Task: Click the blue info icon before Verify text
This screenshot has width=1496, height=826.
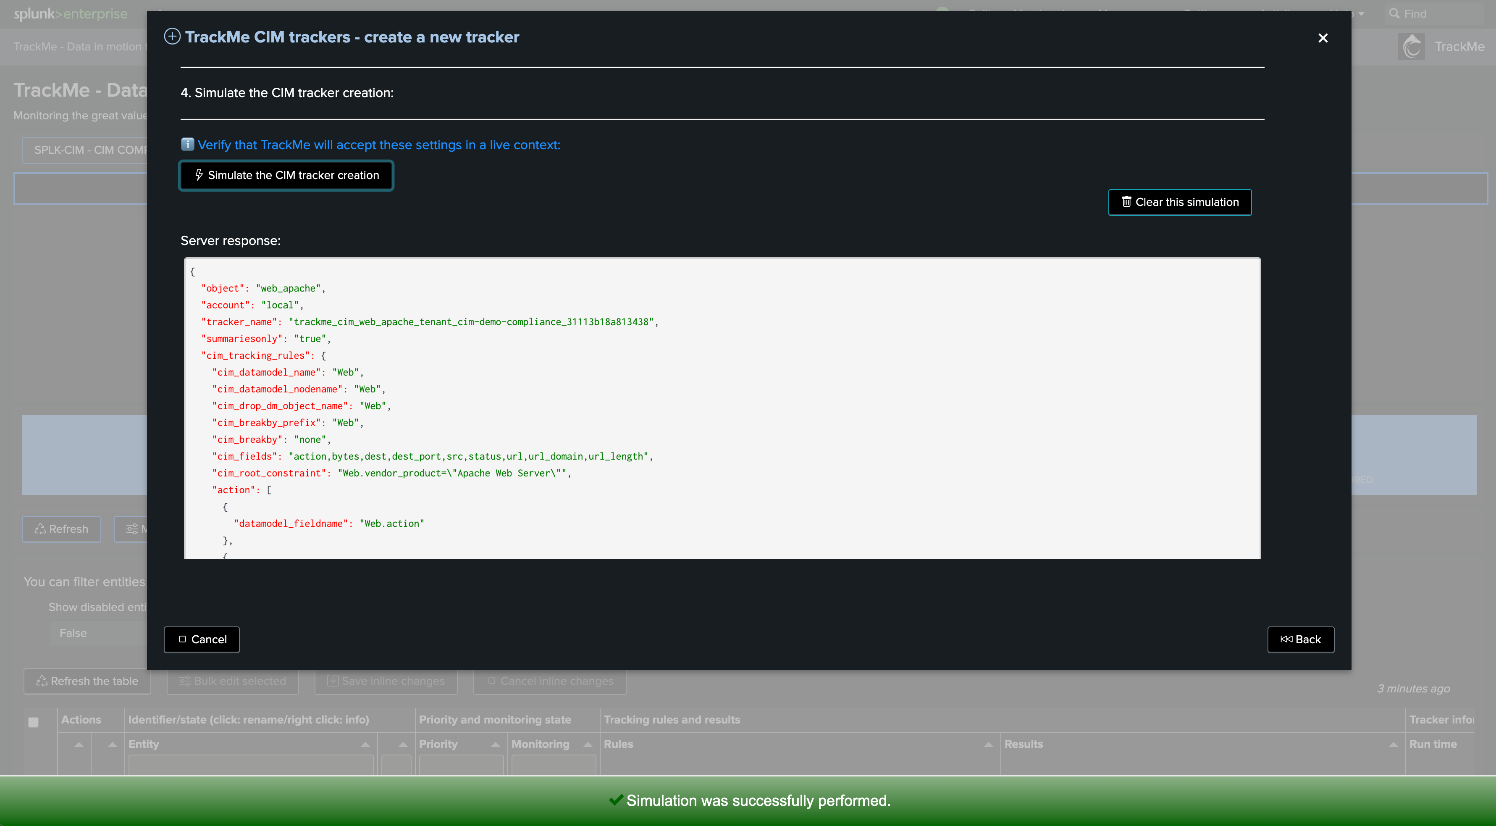Action: click(187, 144)
